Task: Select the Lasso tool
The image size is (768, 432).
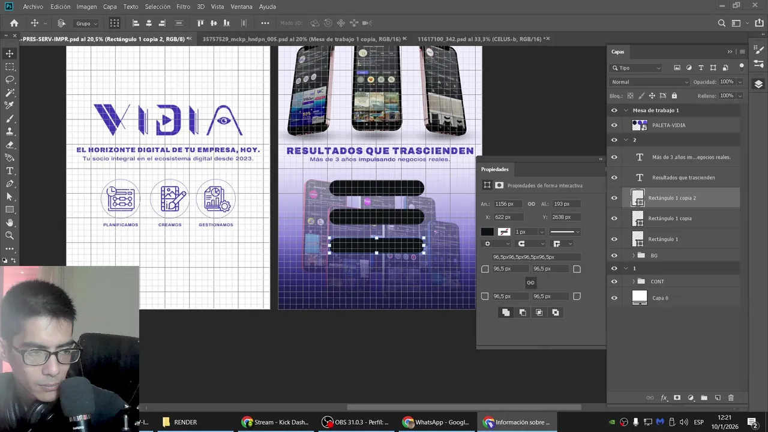Action: pos(10,79)
